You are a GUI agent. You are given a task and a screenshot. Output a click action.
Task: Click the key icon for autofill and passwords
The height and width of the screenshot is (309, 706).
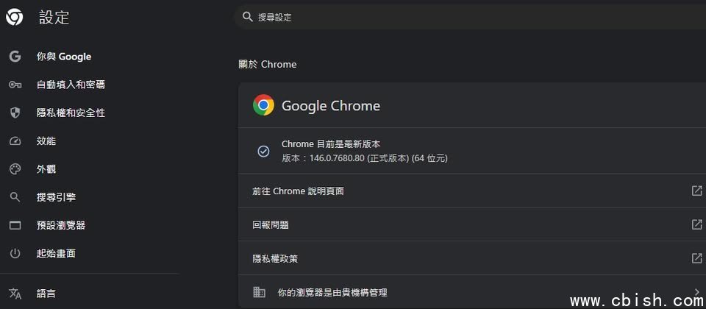coord(15,85)
